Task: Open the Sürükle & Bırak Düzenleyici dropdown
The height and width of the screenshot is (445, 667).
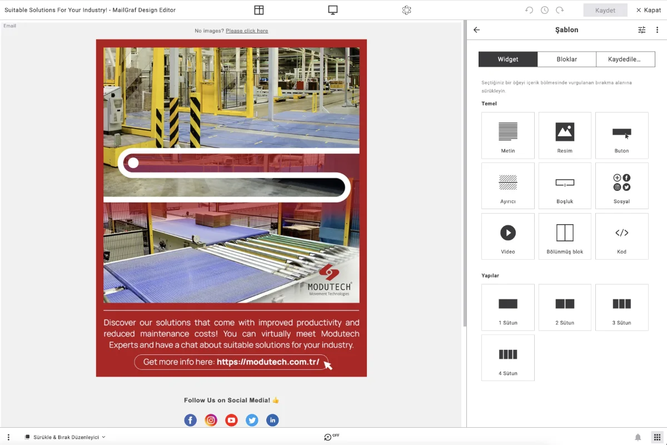Action: (x=65, y=437)
